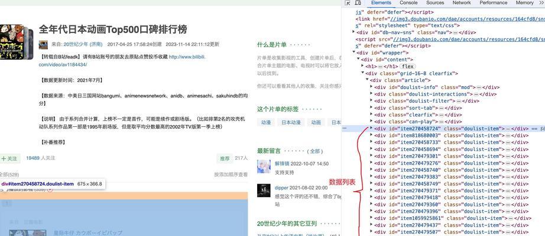Toggle the device toolbar icon in DevTools
545x236 pixels.
click(358, 3)
